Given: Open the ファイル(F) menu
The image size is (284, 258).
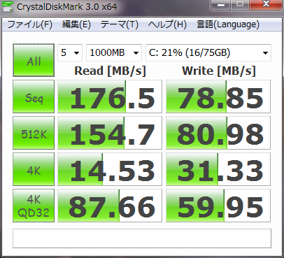Looking at the screenshot, I should coord(30,24).
